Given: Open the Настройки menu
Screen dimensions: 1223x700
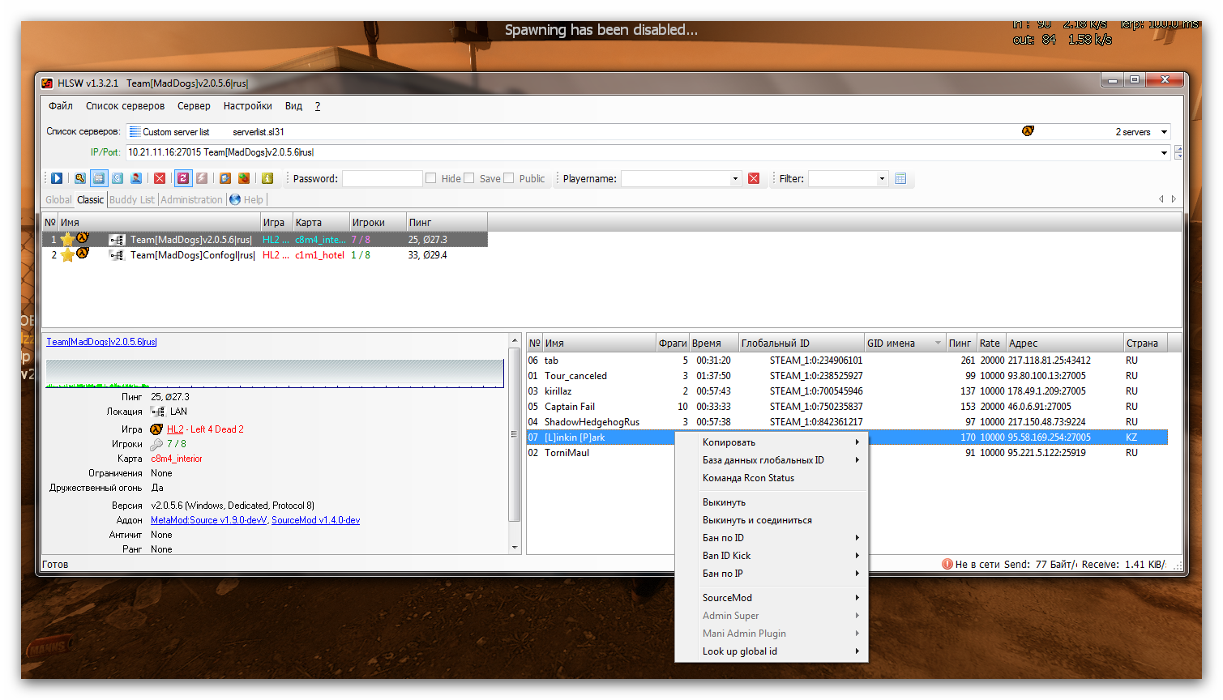Looking at the screenshot, I should point(247,106).
